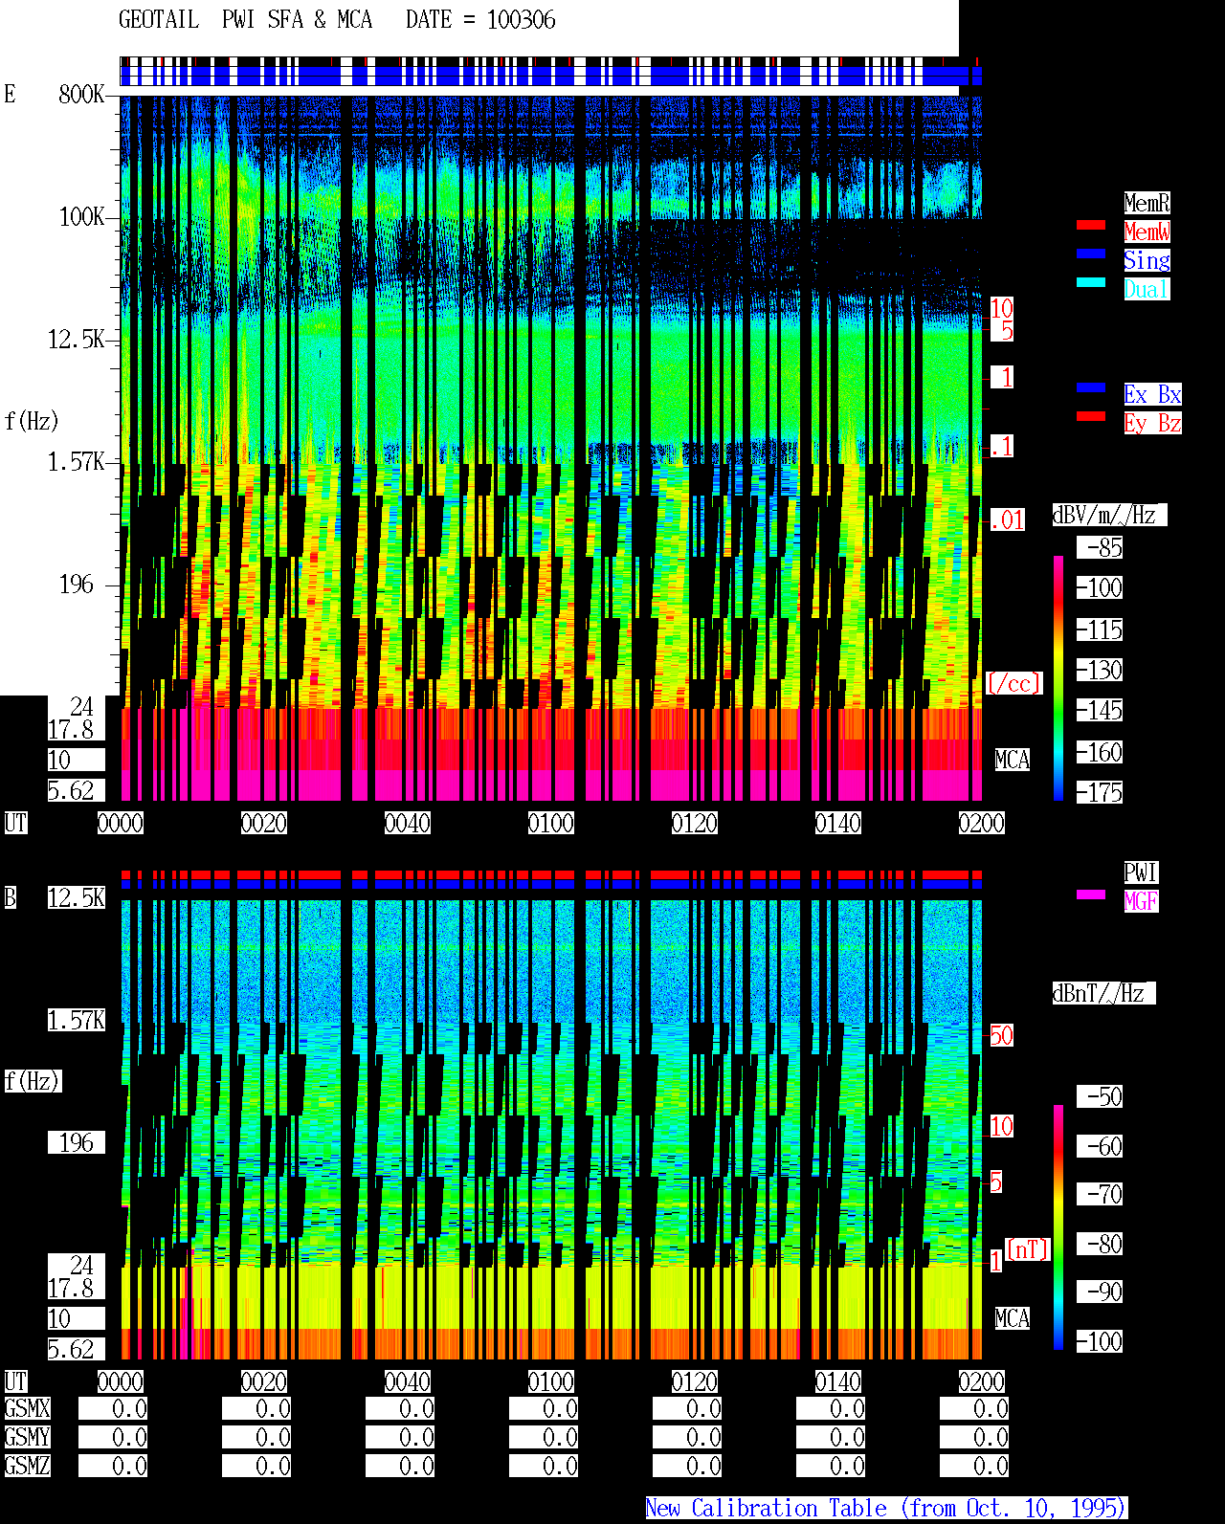Select the -70 color scale value
The height and width of the screenshot is (1524, 1225).
pyautogui.click(x=1100, y=1194)
